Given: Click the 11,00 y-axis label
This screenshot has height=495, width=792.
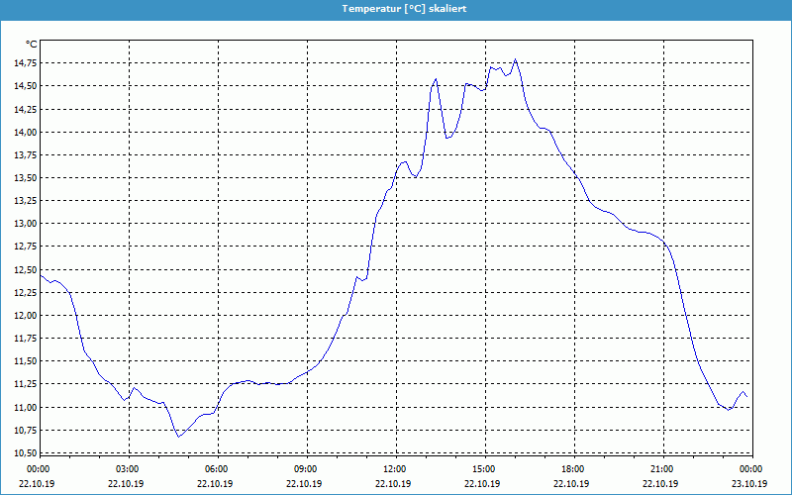Looking at the screenshot, I should (x=25, y=407).
